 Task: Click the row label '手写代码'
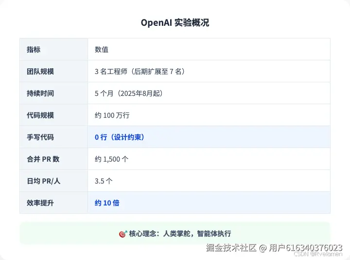click(x=40, y=137)
